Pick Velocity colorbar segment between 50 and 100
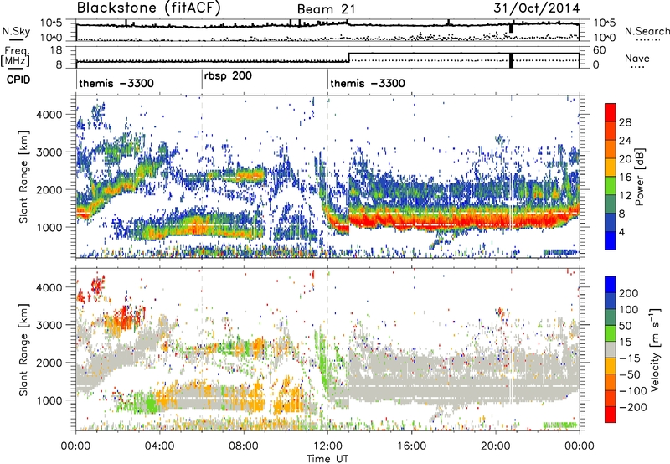This screenshot has height=464, width=670. tap(611, 317)
